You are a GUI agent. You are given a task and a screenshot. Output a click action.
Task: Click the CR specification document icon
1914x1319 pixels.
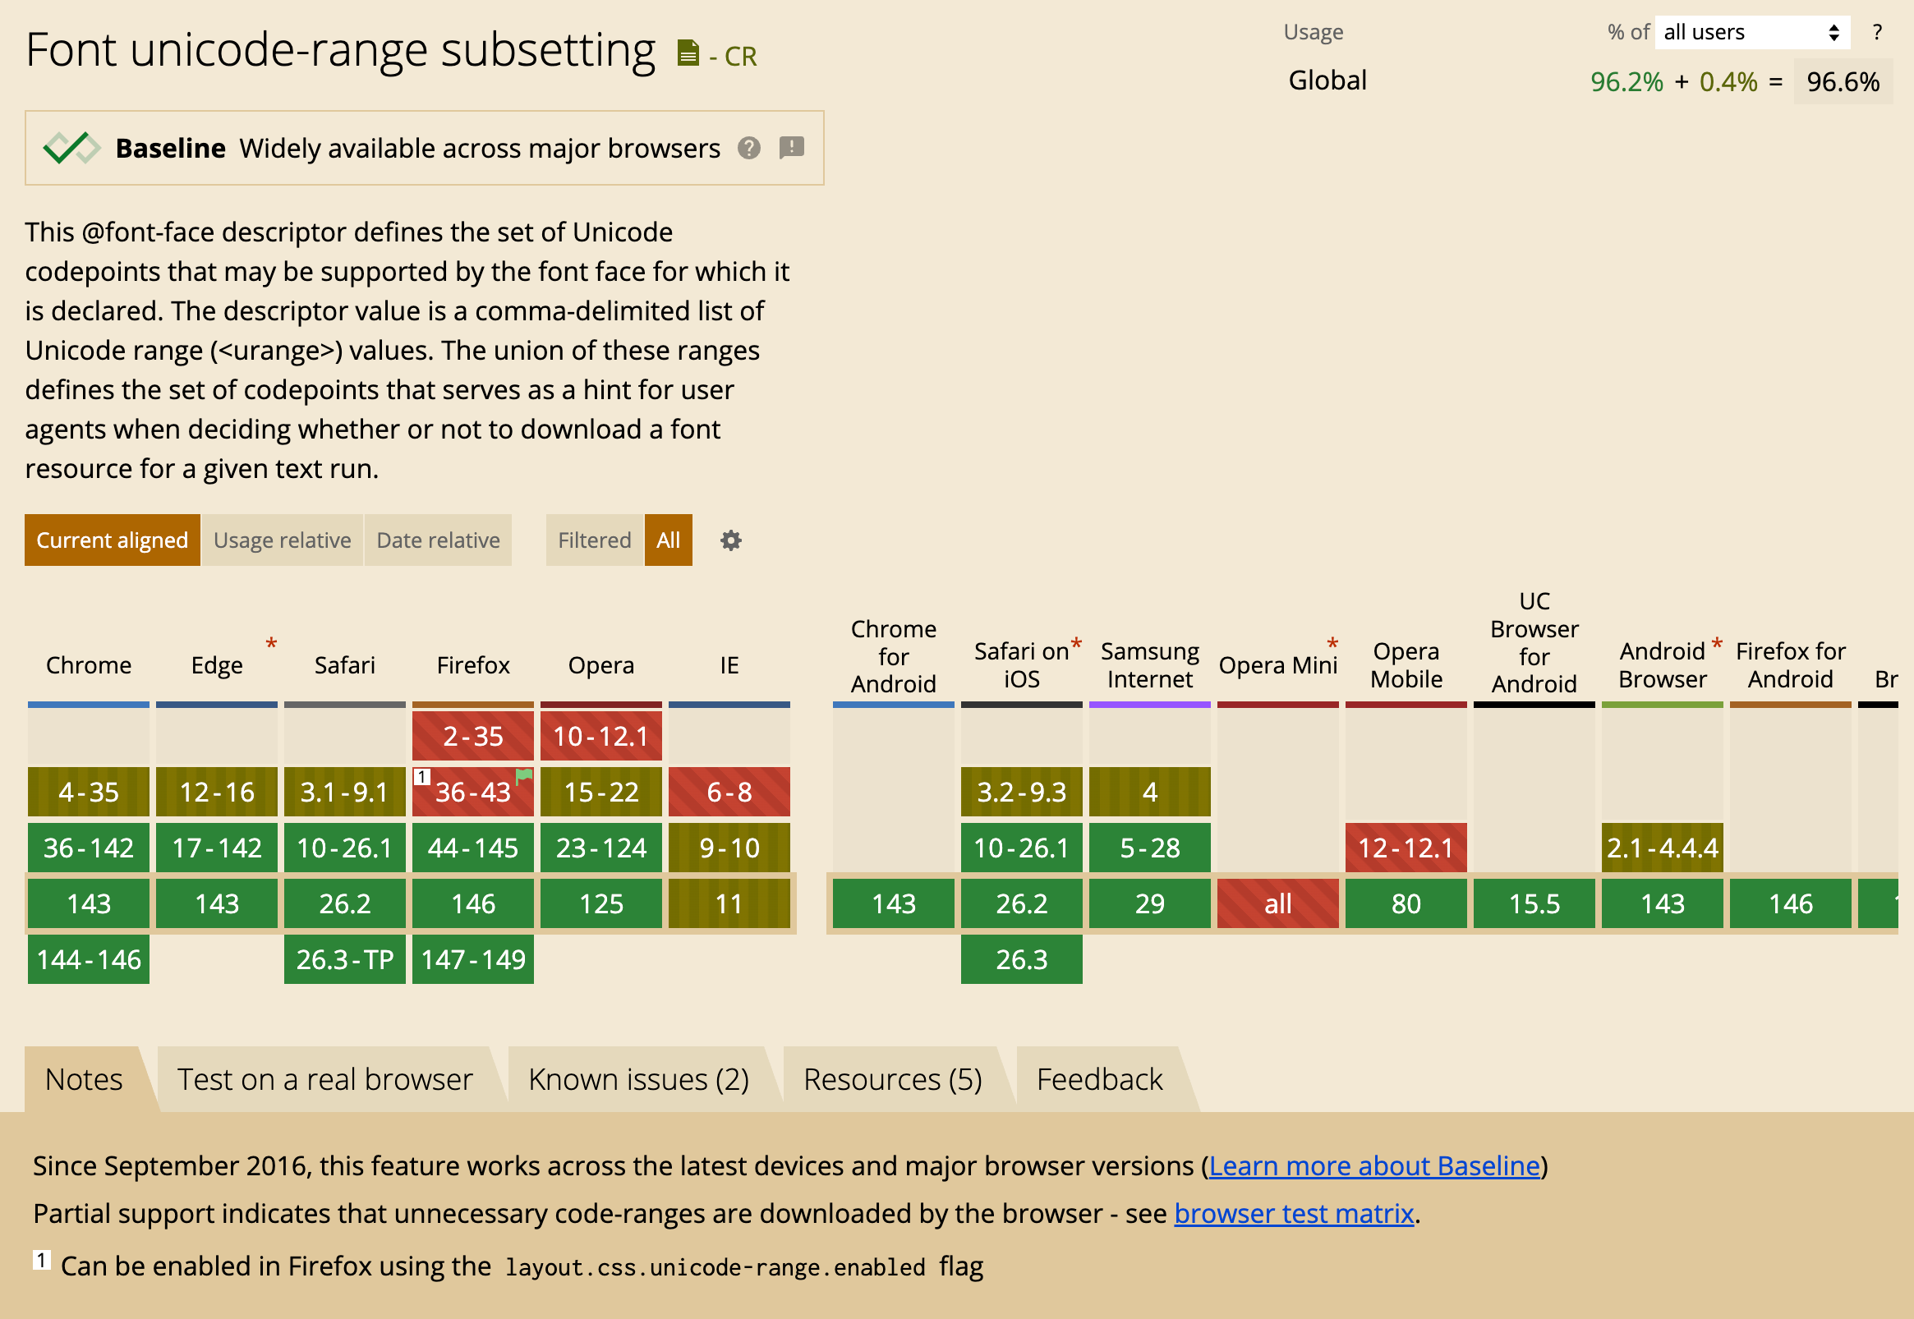coord(688,53)
